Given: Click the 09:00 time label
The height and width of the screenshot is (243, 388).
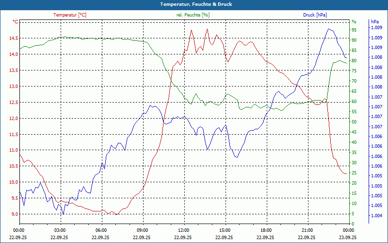Looking at the screenshot, I should pyautogui.click(x=142, y=230).
